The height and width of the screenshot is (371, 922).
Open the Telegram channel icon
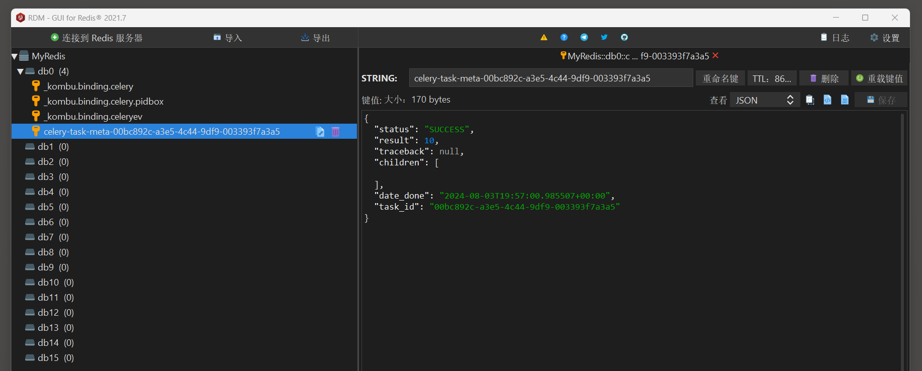[x=584, y=37]
